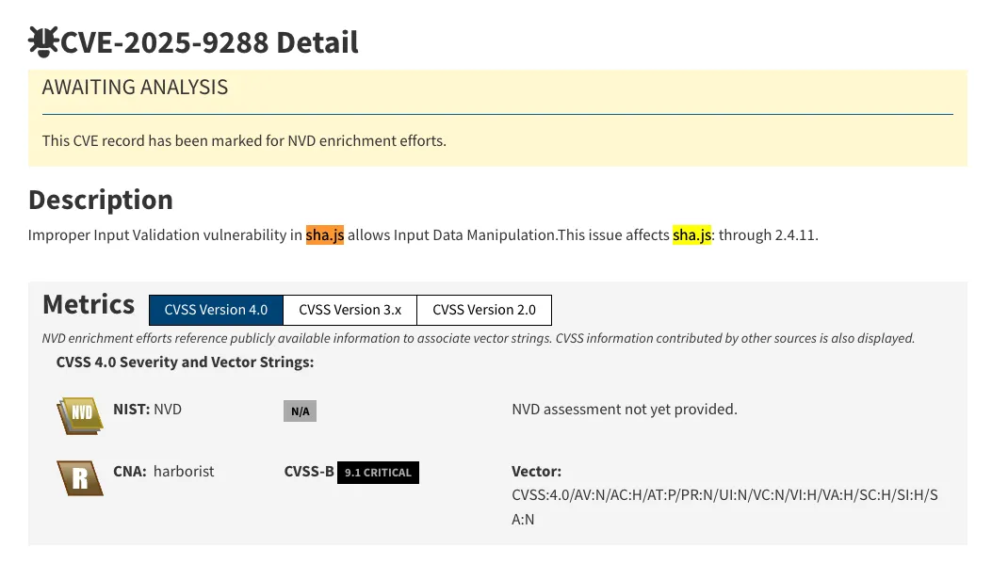Click the CVE-2025-9288 Detail page heading
Screen dimensions: 992x564
[209, 42]
